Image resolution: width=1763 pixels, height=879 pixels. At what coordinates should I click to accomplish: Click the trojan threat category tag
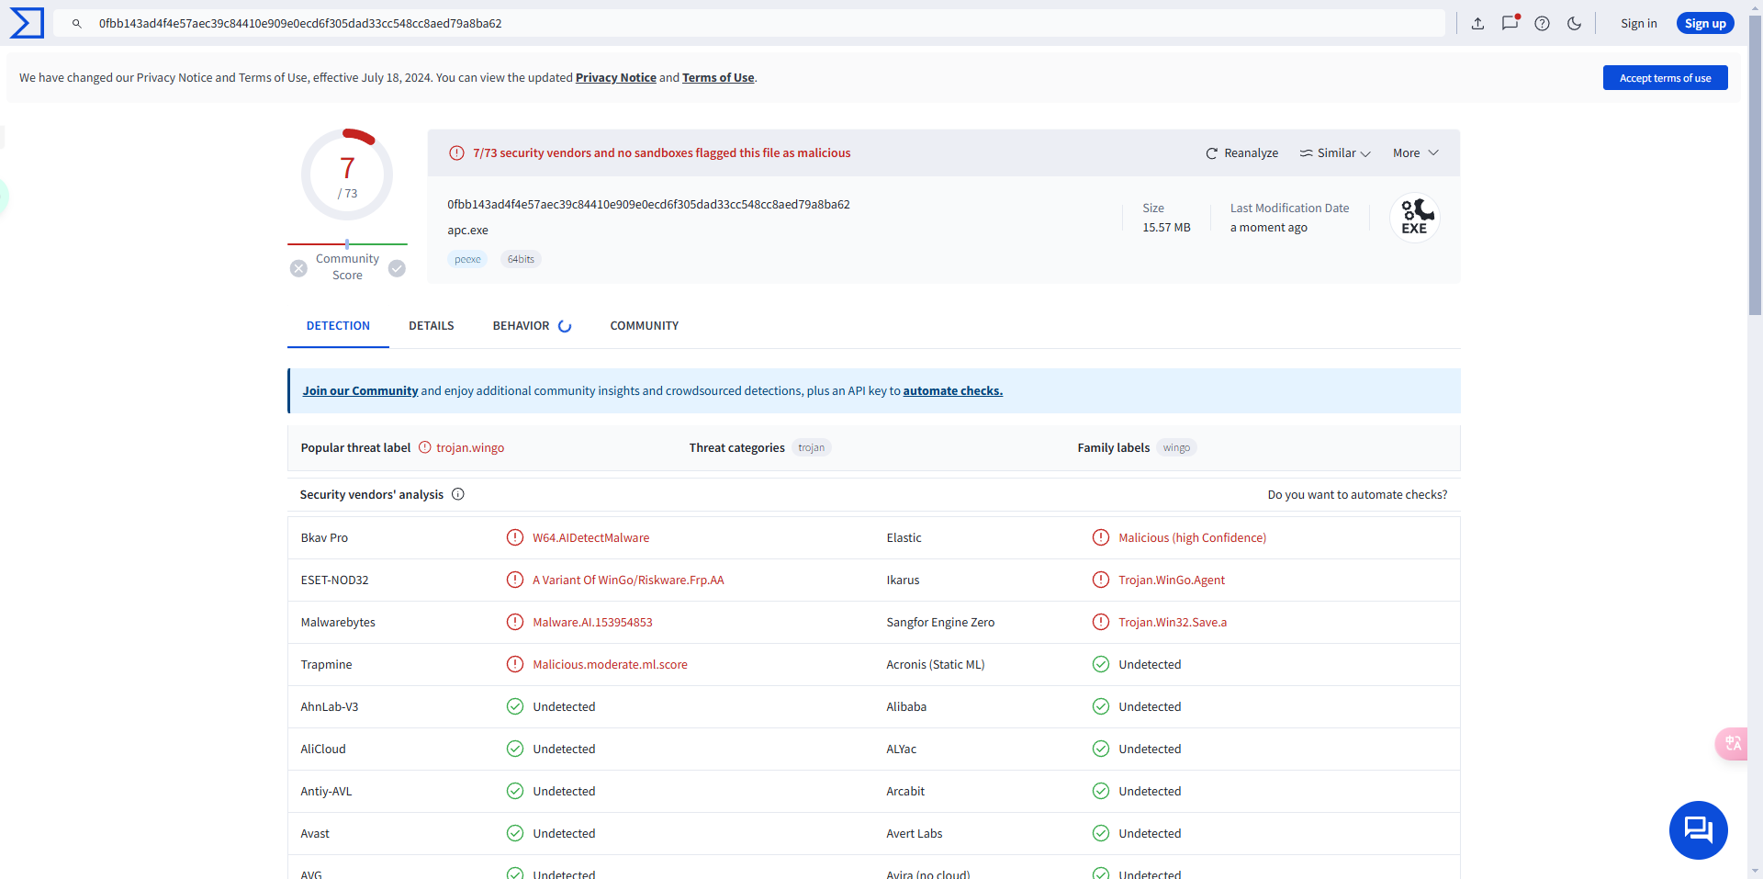click(811, 448)
